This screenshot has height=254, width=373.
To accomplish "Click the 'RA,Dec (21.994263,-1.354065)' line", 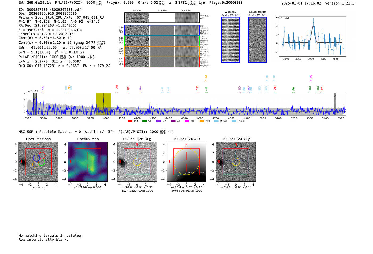I will coord(48,26).
